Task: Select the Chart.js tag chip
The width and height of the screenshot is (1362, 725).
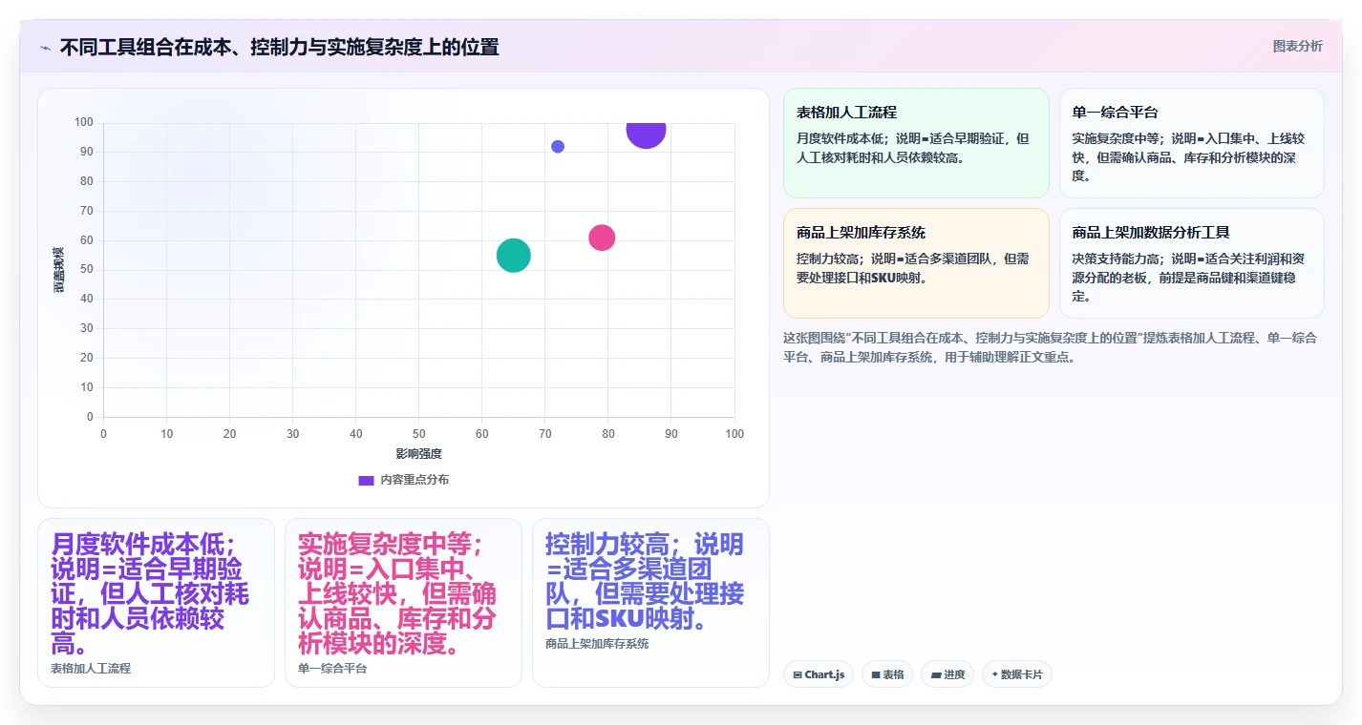Action: coord(819,674)
